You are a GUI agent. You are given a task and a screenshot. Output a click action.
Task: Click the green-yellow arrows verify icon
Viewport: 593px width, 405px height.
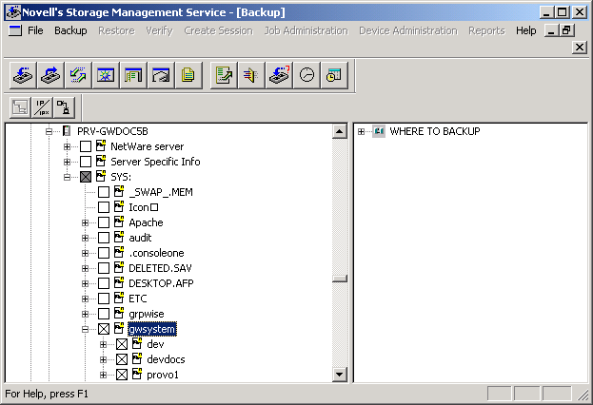click(x=78, y=75)
